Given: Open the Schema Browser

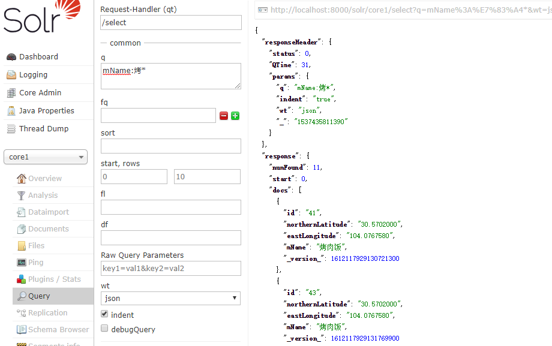Looking at the screenshot, I should pos(58,329).
